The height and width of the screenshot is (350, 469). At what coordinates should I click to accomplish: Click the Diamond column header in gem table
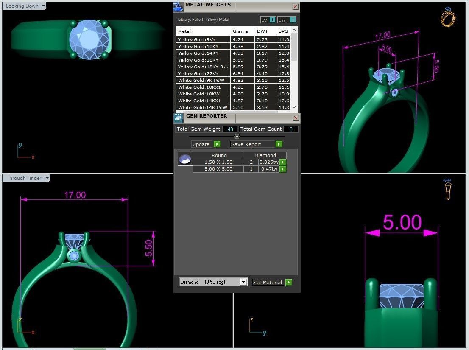265,155
